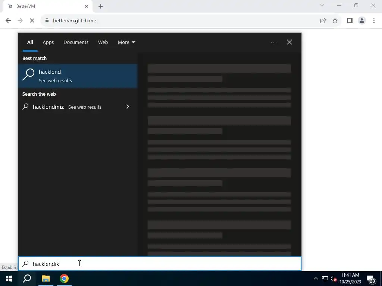The image size is (382, 286).
Task: Expand hacklendiniz result with the arrow
Action: tap(128, 107)
